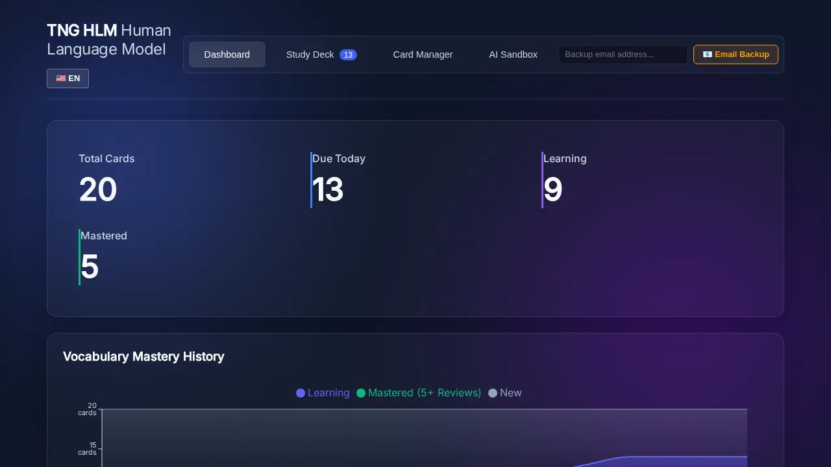
Task: Toggle the Learning series in chart legend
Action: click(323, 393)
